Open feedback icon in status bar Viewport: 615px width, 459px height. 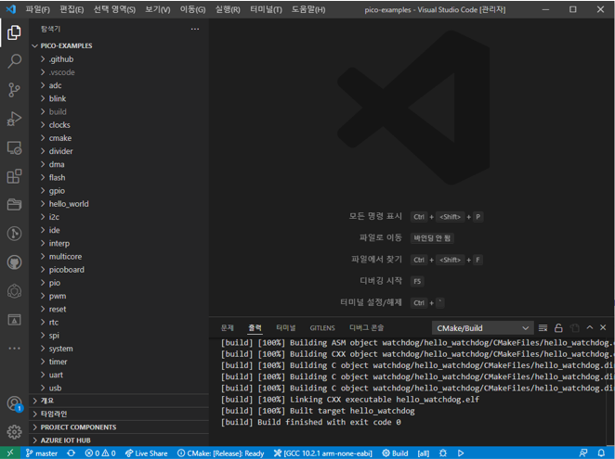[x=583, y=453]
